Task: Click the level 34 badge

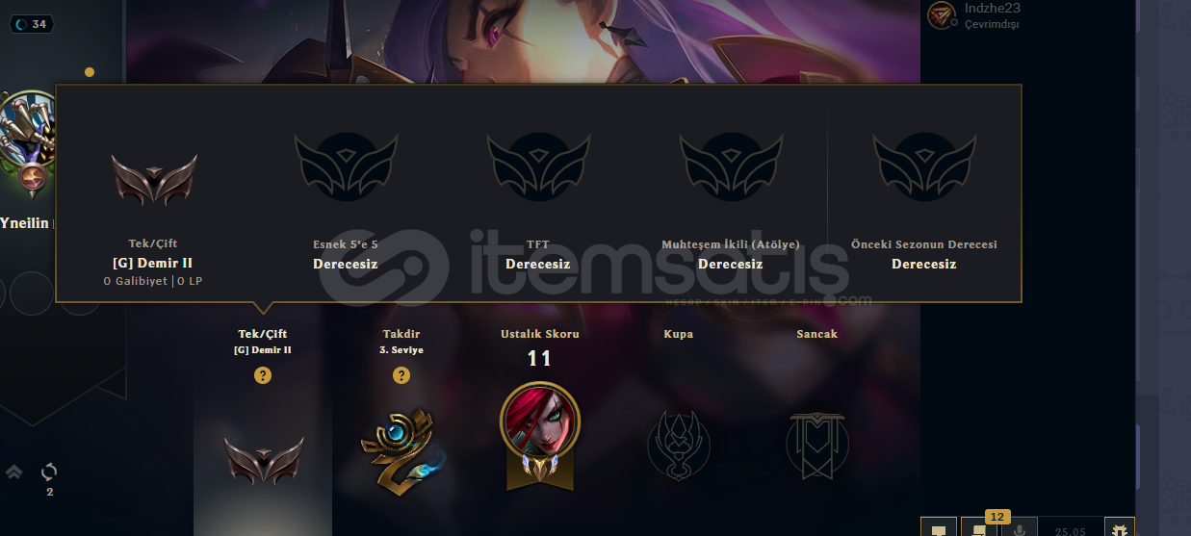Action: [33, 24]
